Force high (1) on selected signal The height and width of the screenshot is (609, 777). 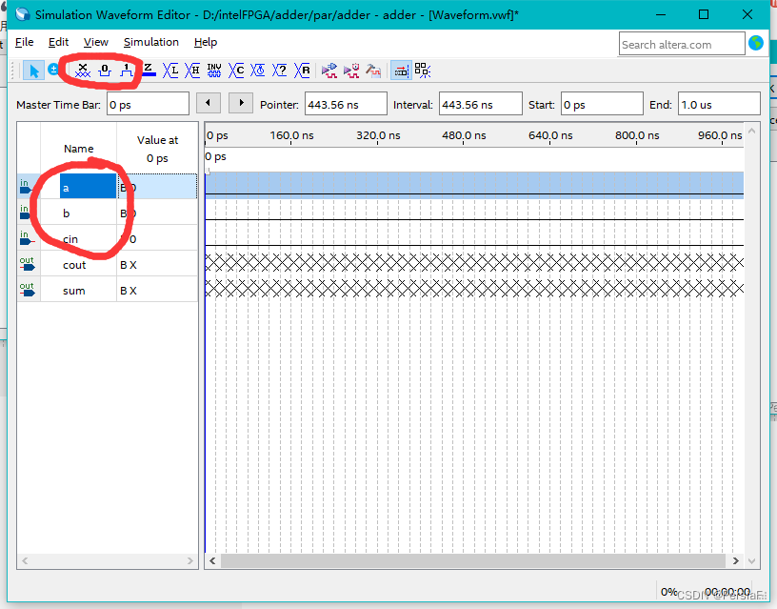click(x=127, y=71)
